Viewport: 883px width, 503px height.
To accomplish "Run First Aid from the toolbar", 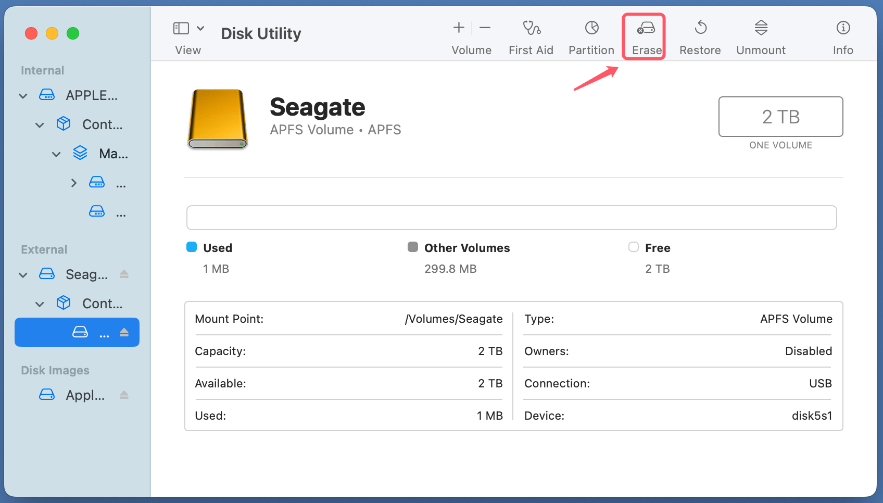I will [x=531, y=35].
